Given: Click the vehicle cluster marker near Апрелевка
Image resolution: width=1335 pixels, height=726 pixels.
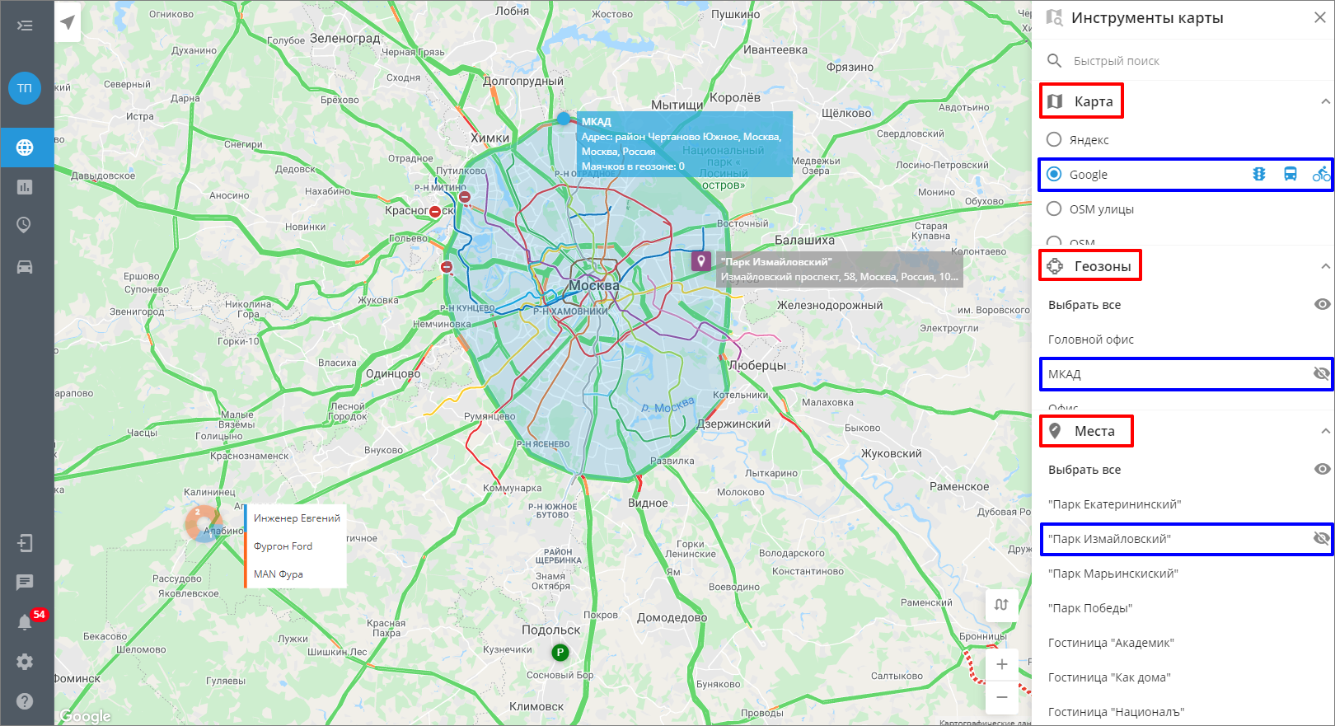Looking at the screenshot, I should tap(204, 523).
